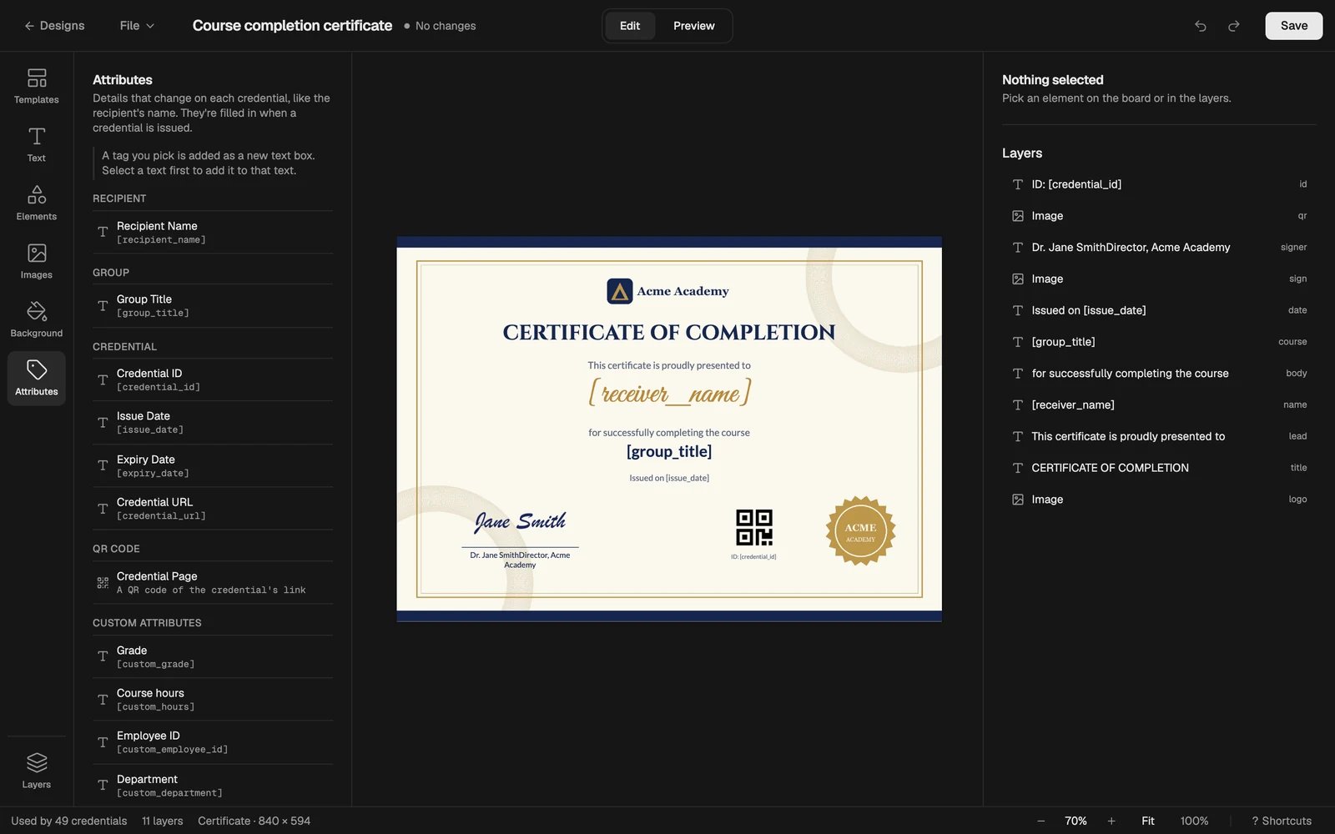Click the QR code on the certificate
This screenshot has width=1335, height=834.
754,527
